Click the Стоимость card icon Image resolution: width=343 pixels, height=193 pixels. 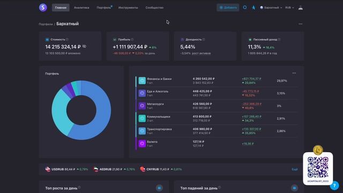47,40
